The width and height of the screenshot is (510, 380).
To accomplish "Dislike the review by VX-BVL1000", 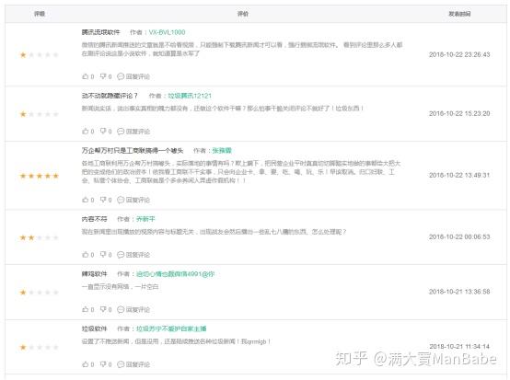I will [106, 76].
